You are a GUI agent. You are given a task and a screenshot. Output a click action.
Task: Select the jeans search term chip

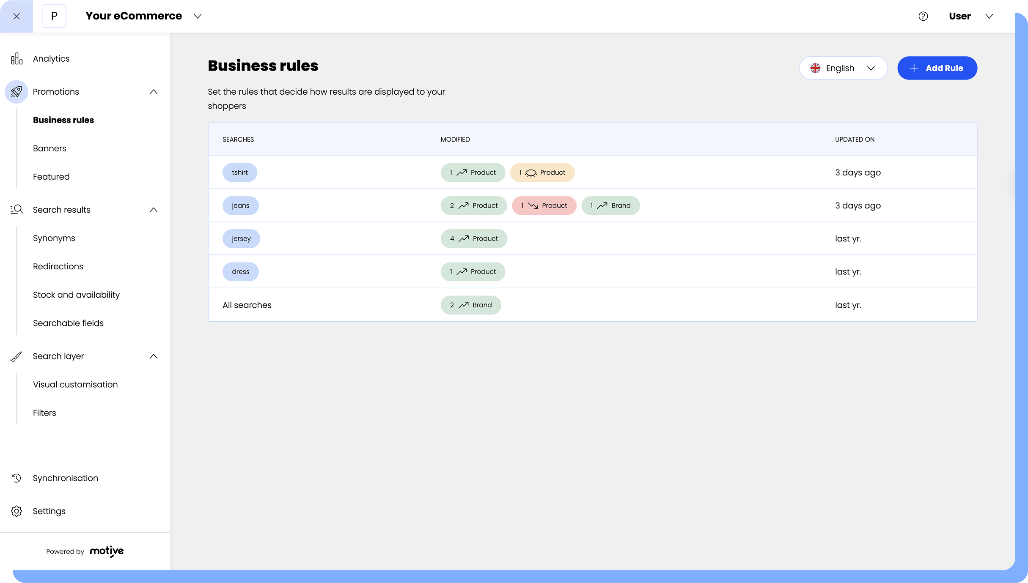pos(240,205)
